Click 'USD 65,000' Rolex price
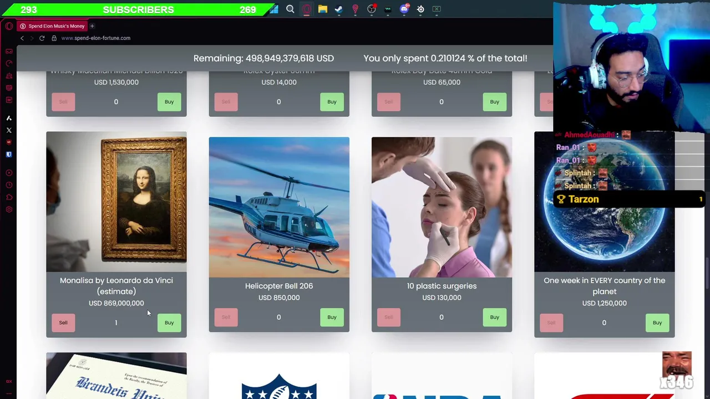Viewport: 710px width, 399px height. coord(442,82)
